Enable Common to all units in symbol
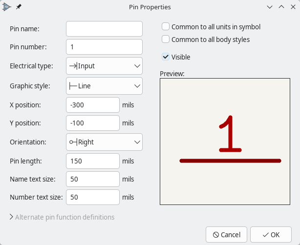 [x=166, y=27]
